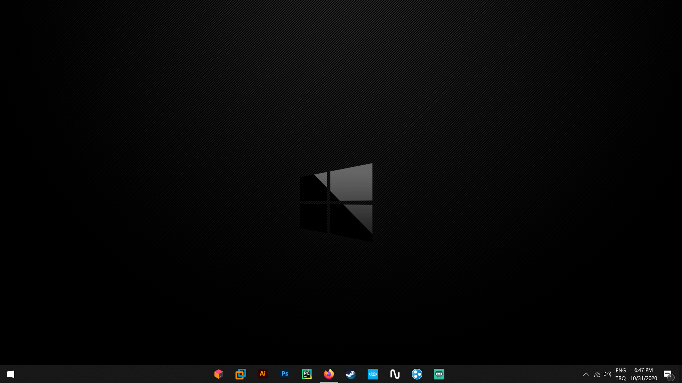Open the Wi-Fi network flyout
Viewport: 682px width, 383px height.
[x=597, y=374]
